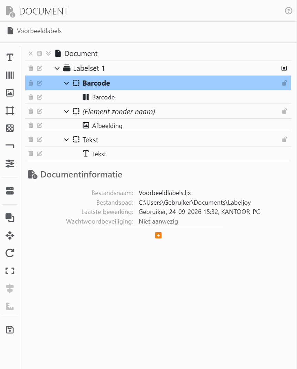Select the Tekst element parent row
Image resolution: width=297 pixels, height=369 pixels.
tap(158, 139)
